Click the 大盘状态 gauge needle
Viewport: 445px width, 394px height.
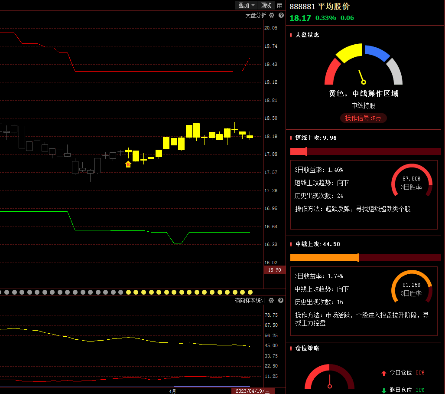[x=361, y=77]
